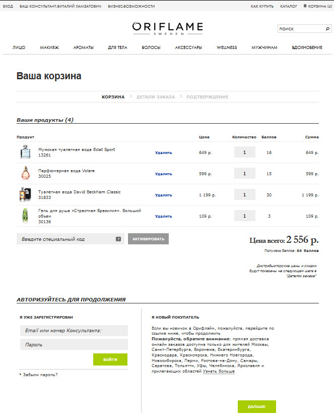
Task: Open the ДЛЯ ТЕЛА menu
Action: pos(117,47)
